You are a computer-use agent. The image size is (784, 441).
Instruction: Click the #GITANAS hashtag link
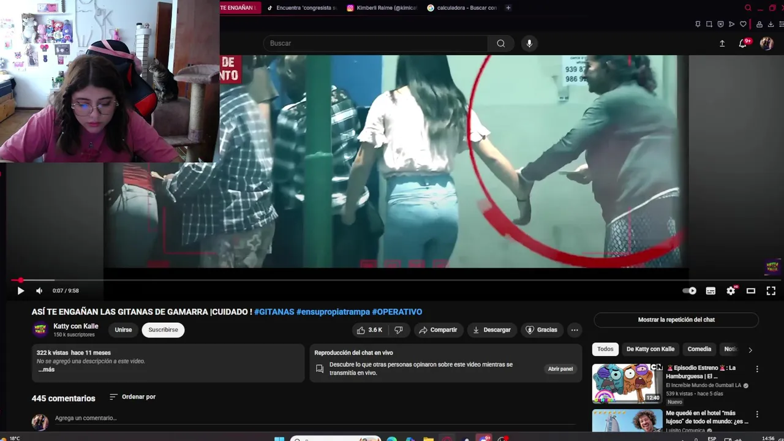pyautogui.click(x=274, y=312)
